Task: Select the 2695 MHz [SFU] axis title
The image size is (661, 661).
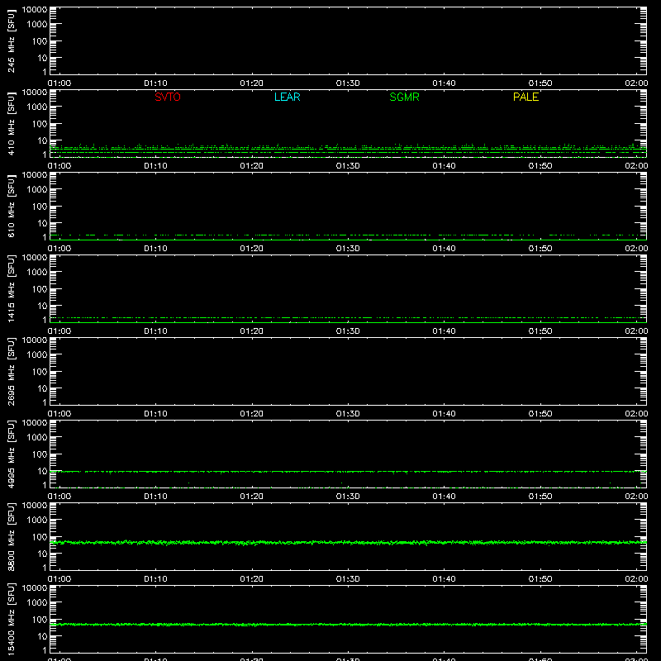Action: (11, 371)
